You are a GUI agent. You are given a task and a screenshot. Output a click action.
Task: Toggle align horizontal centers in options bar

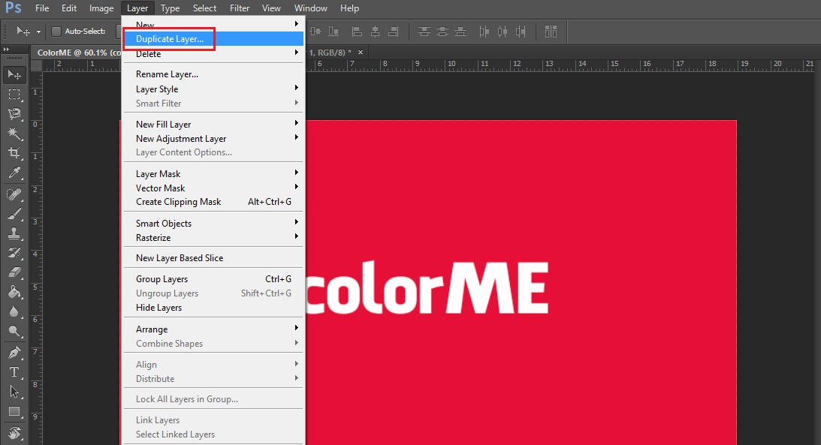coord(376,32)
